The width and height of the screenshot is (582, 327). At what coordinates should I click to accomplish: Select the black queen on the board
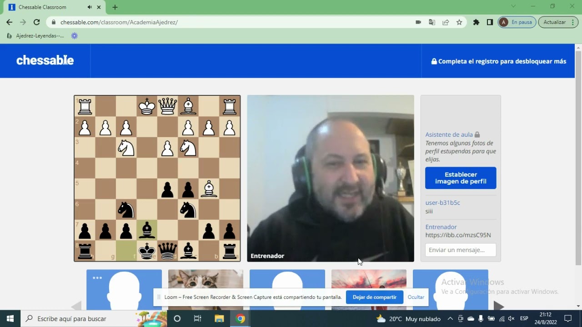[x=167, y=251]
